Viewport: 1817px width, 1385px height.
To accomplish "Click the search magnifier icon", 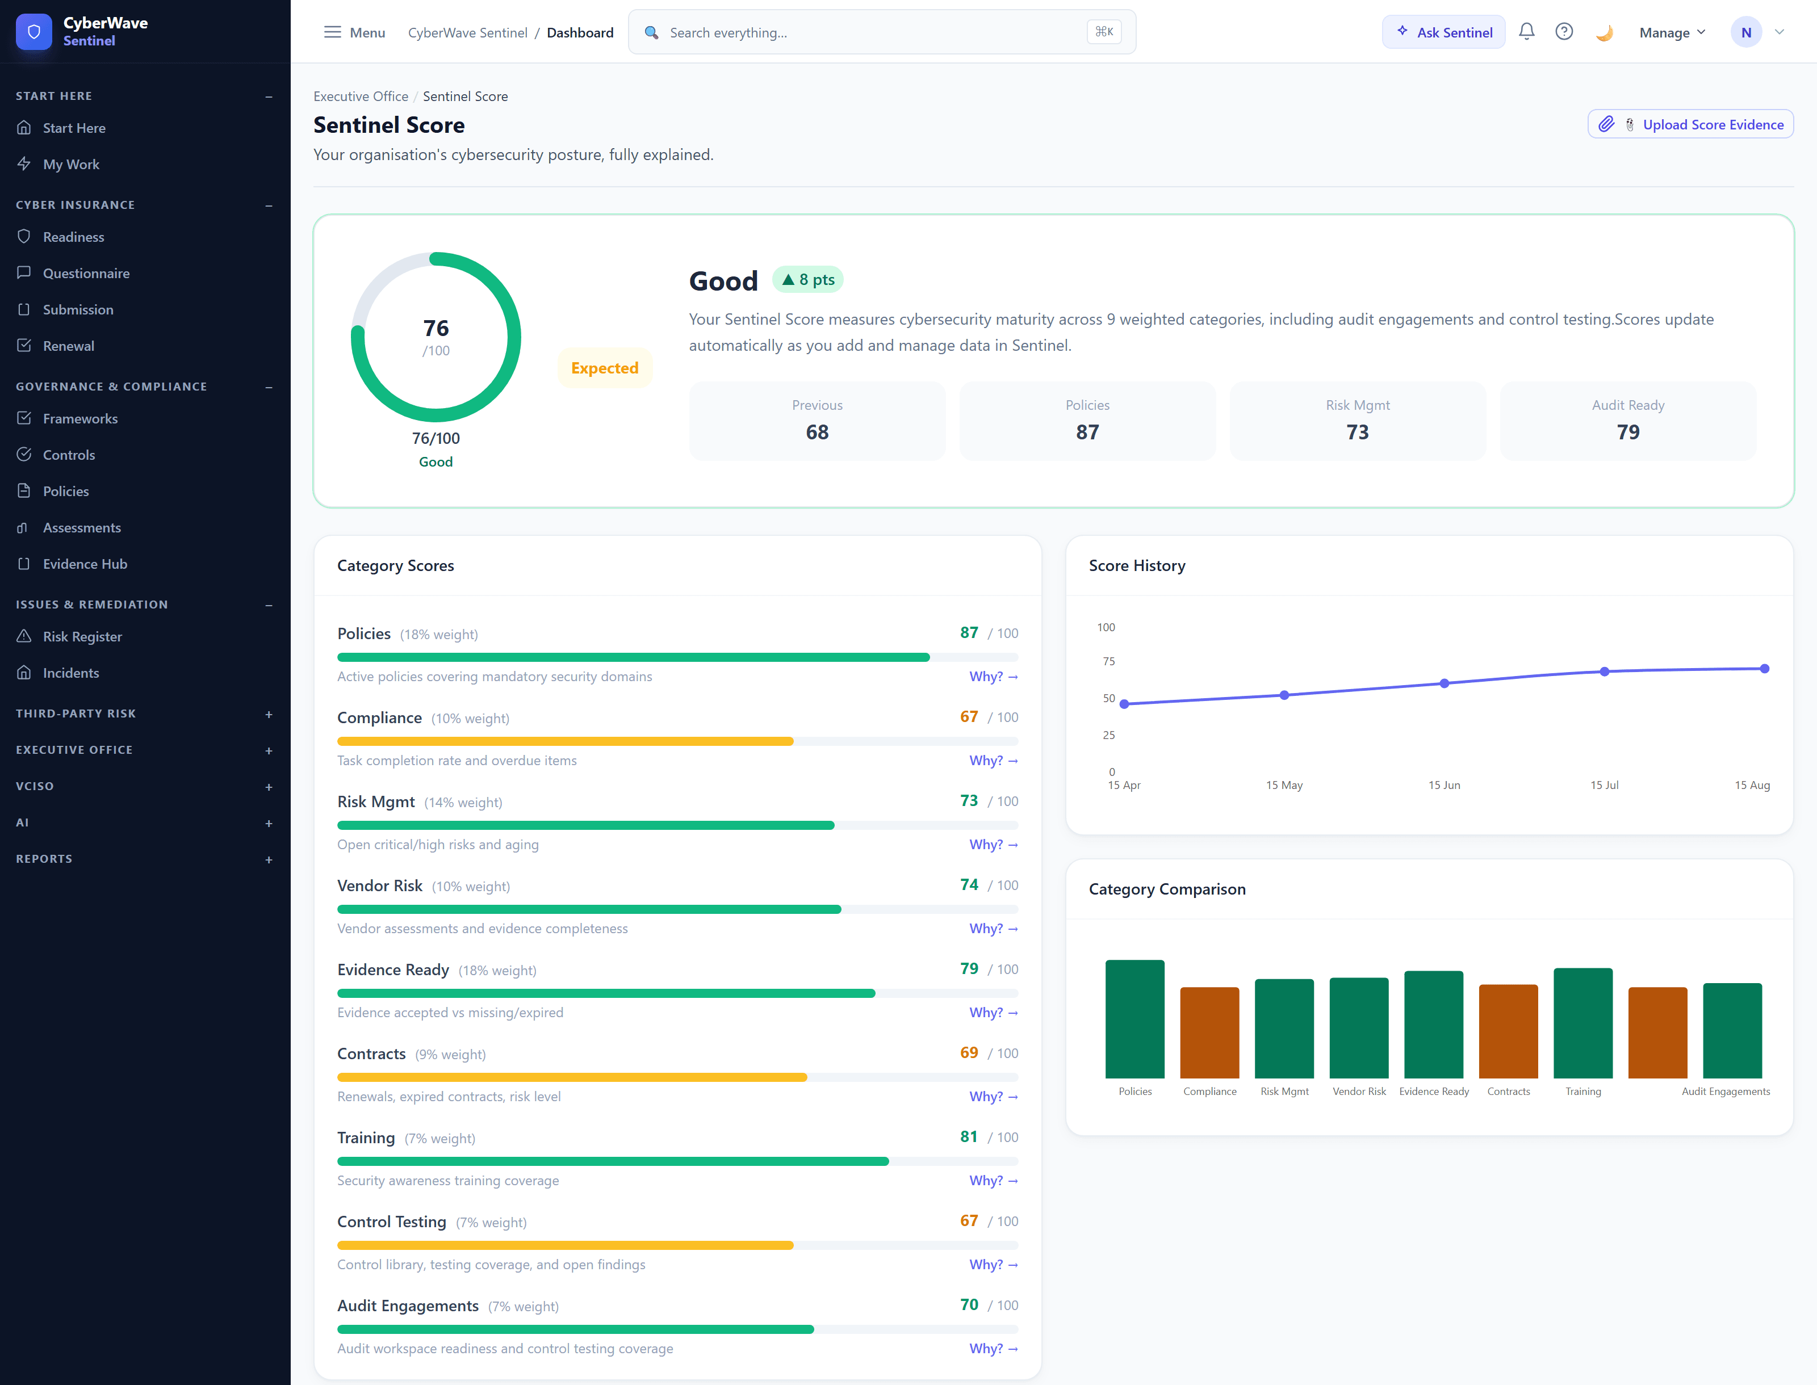I will (652, 32).
